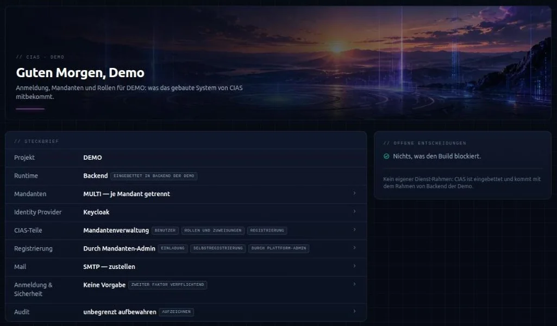Viewport: 557px width, 326px height.
Task: Expand the Audit row chevron
Action: point(354,311)
